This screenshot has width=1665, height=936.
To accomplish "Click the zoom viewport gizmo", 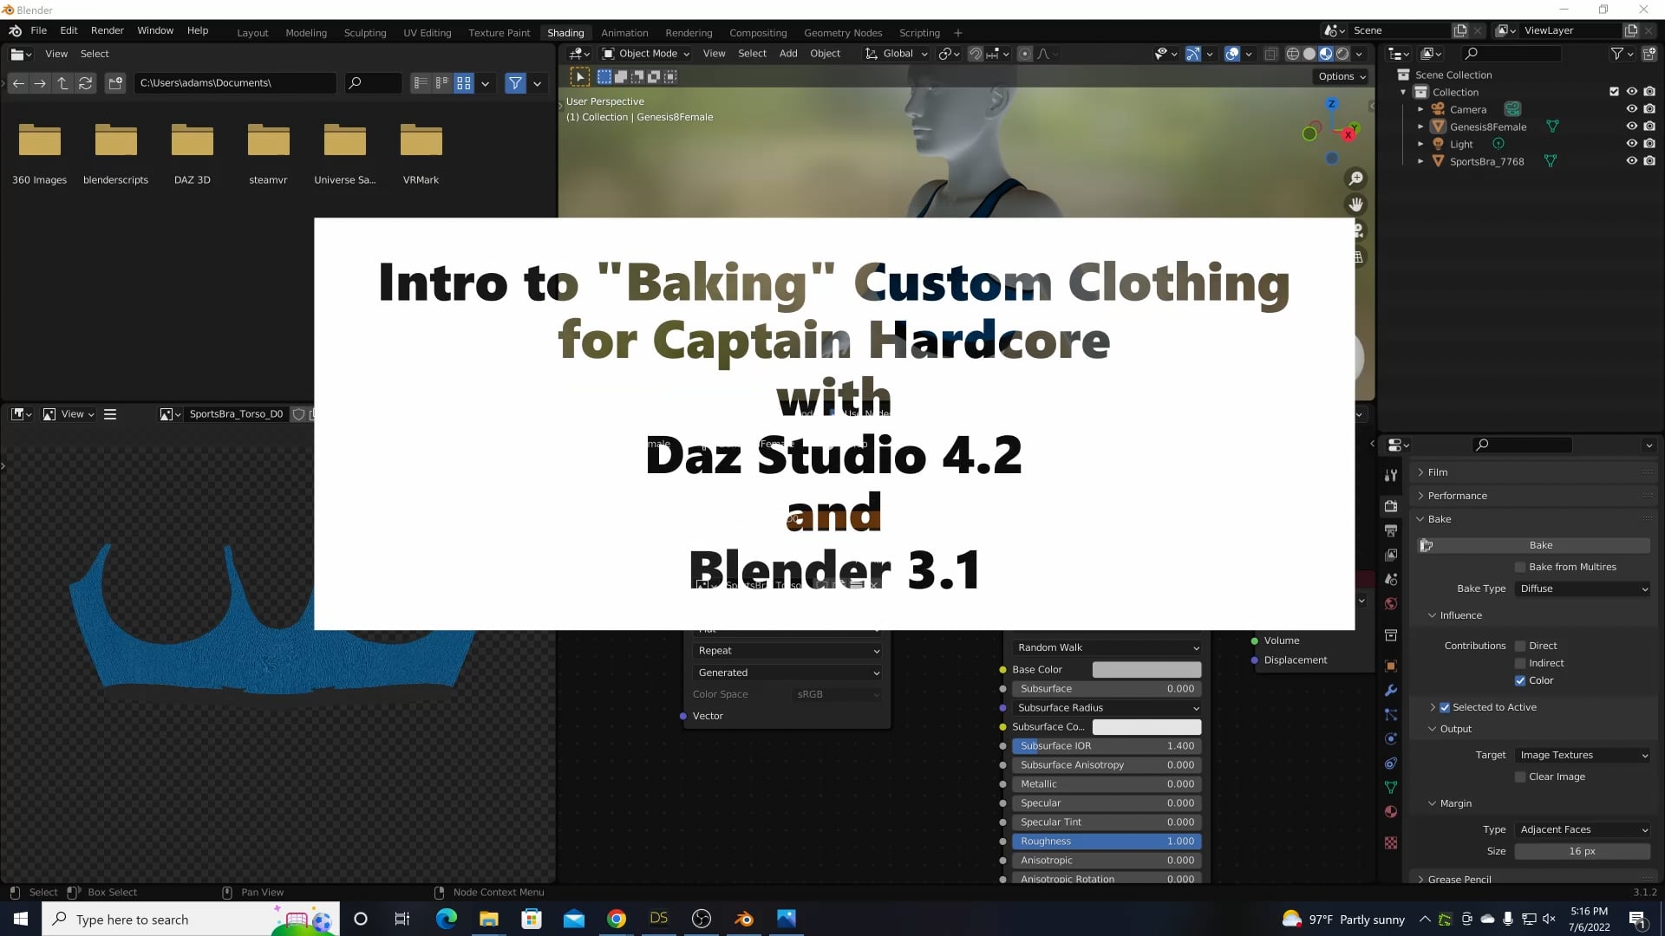I will click(1355, 179).
